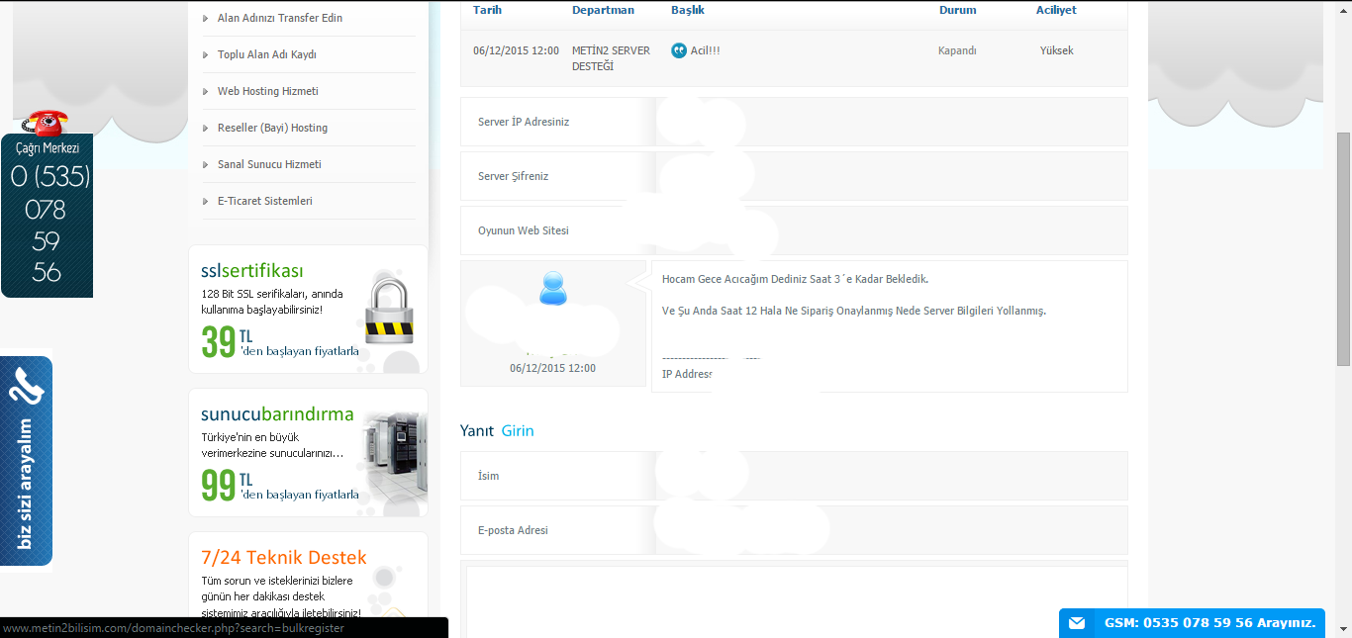
Task: Open 'Sanal Sunucu Hizmeti' menu link
Action: click(x=269, y=164)
